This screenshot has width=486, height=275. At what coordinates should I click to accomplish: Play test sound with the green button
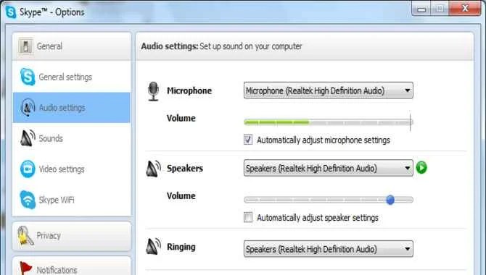point(421,168)
